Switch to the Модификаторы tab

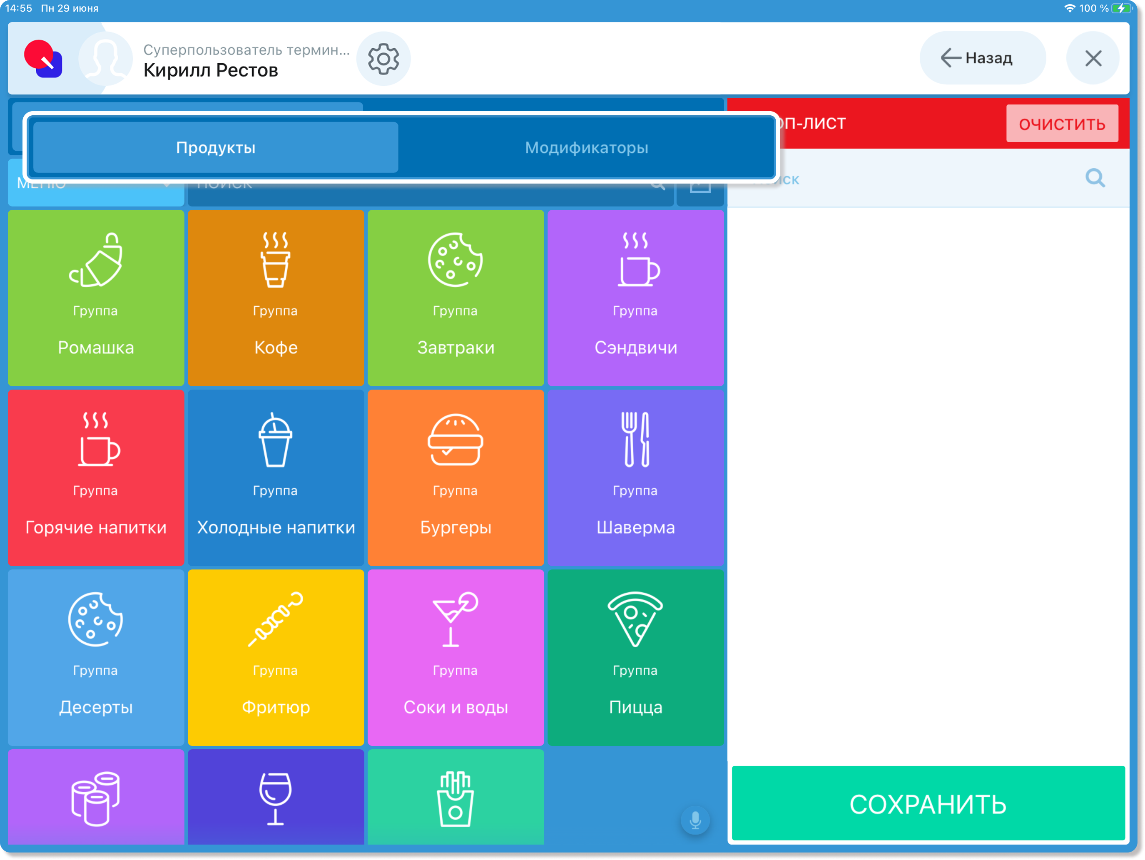click(587, 147)
